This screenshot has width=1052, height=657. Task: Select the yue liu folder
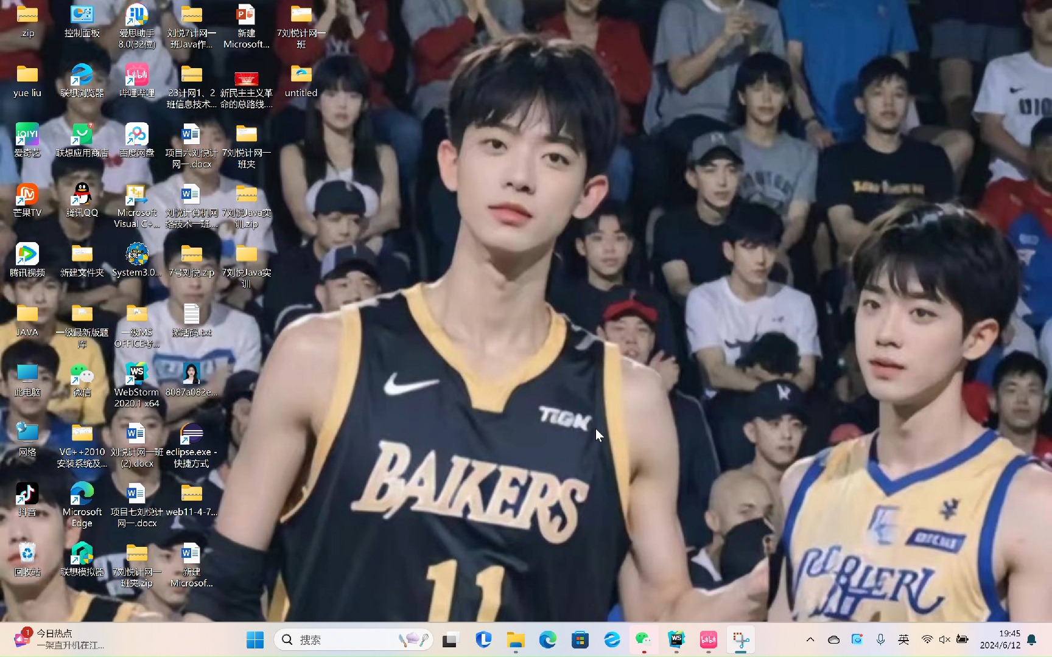[x=27, y=81]
